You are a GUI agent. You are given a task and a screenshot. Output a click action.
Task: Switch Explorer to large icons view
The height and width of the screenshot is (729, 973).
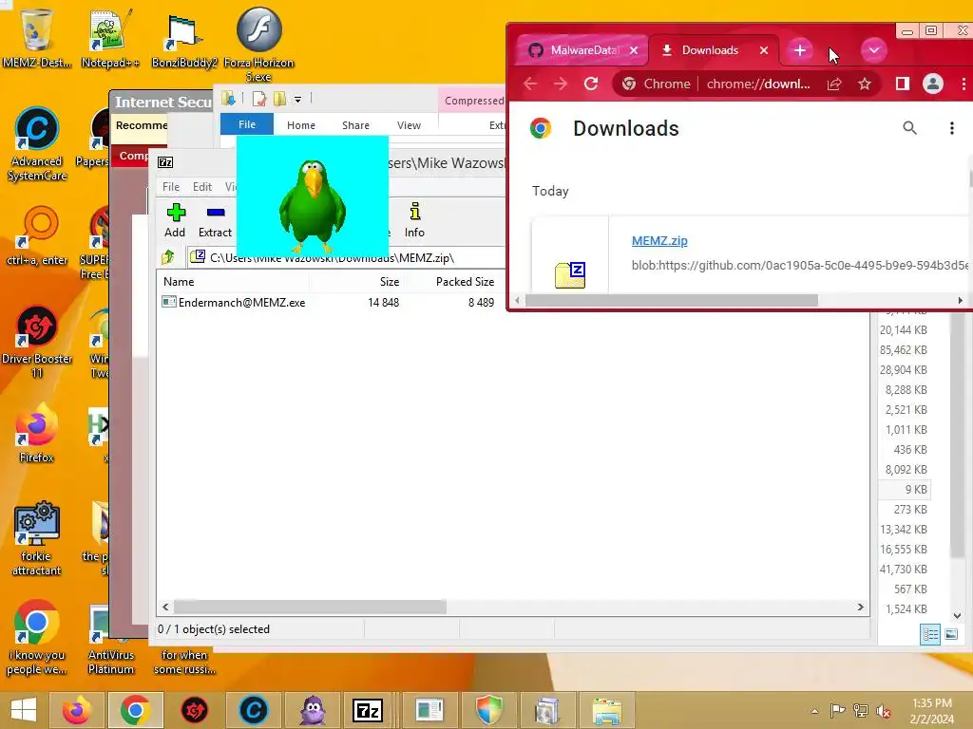[950, 634]
